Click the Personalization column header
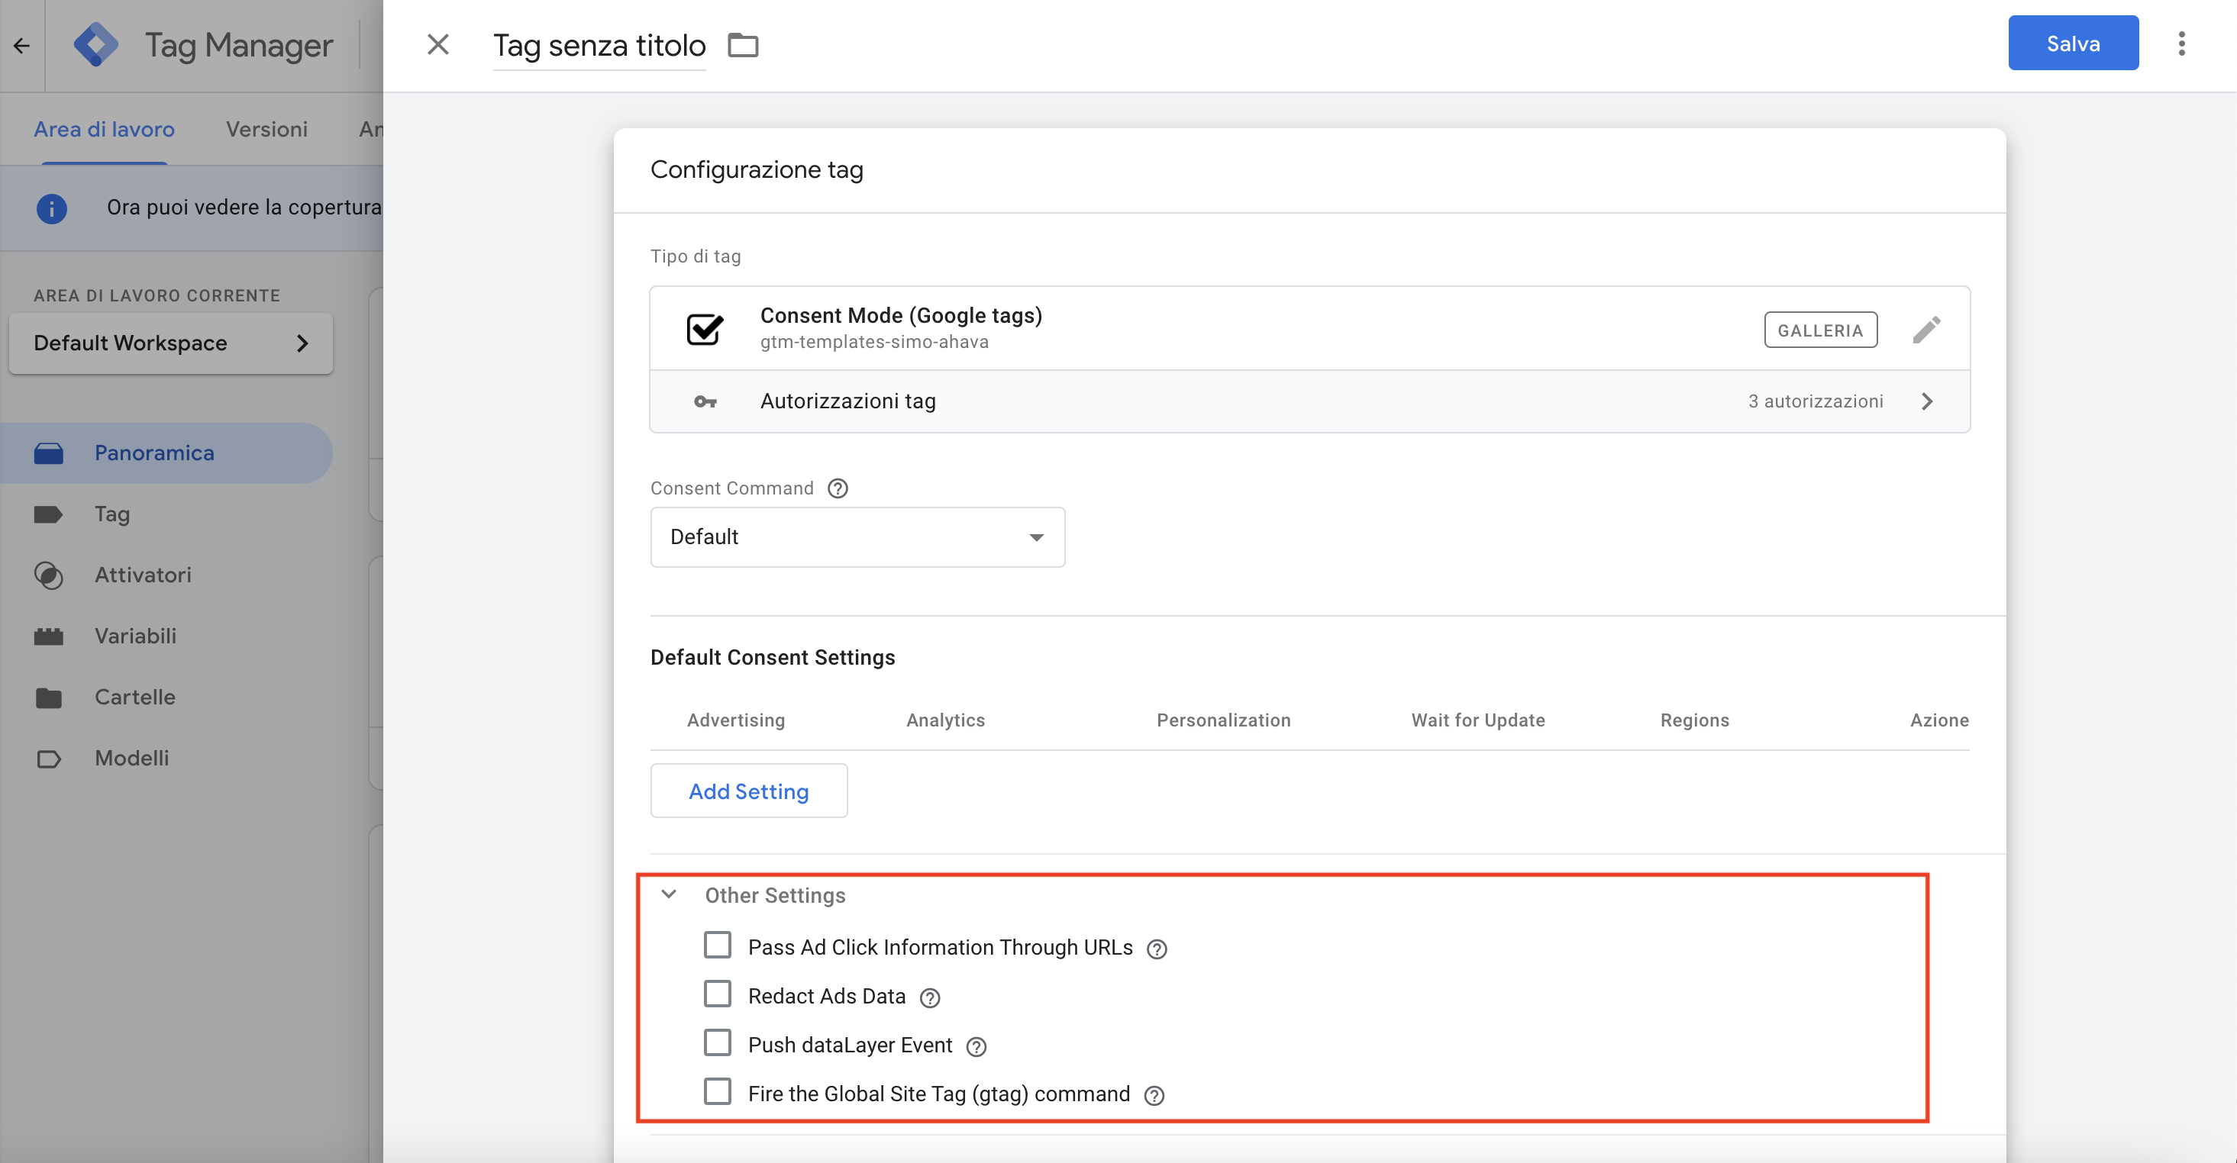Image resolution: width=2237 pixels, height=1163 pixels. click(1222, 720)
